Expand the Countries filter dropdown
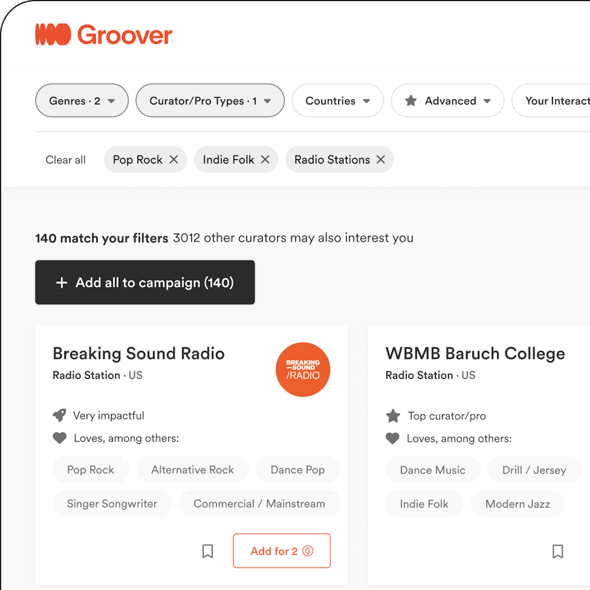590x590 pixels. click(x=338, y=100)
